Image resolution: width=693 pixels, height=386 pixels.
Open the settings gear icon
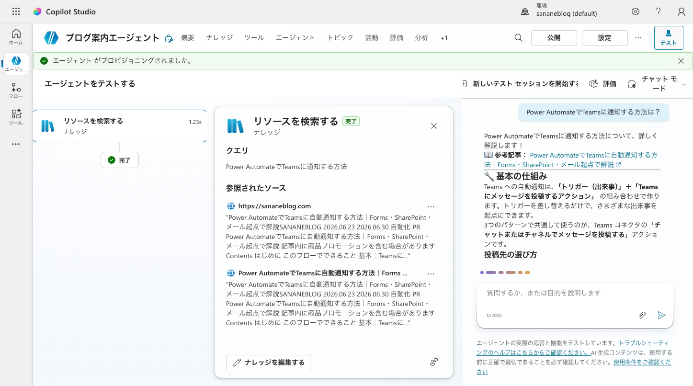coord(636,11)
